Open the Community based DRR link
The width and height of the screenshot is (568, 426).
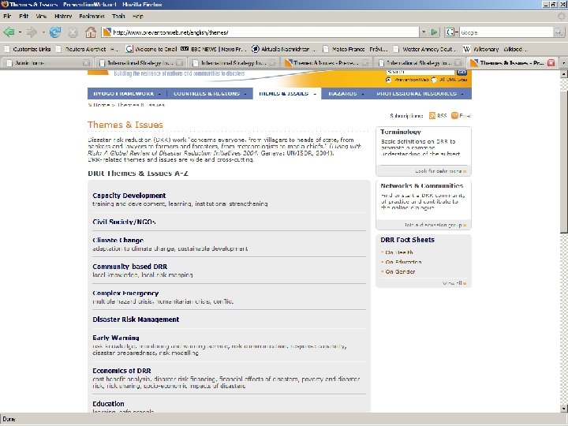129,267
